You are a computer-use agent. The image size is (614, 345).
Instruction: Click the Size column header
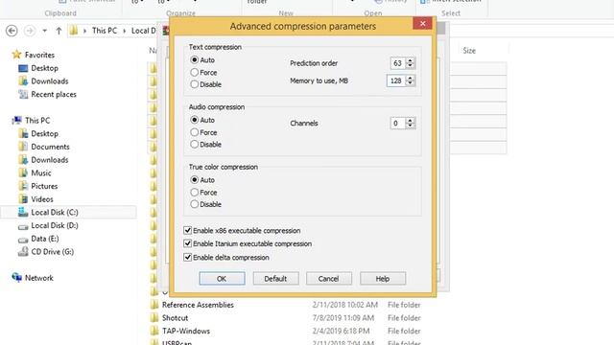pos(469,51)
